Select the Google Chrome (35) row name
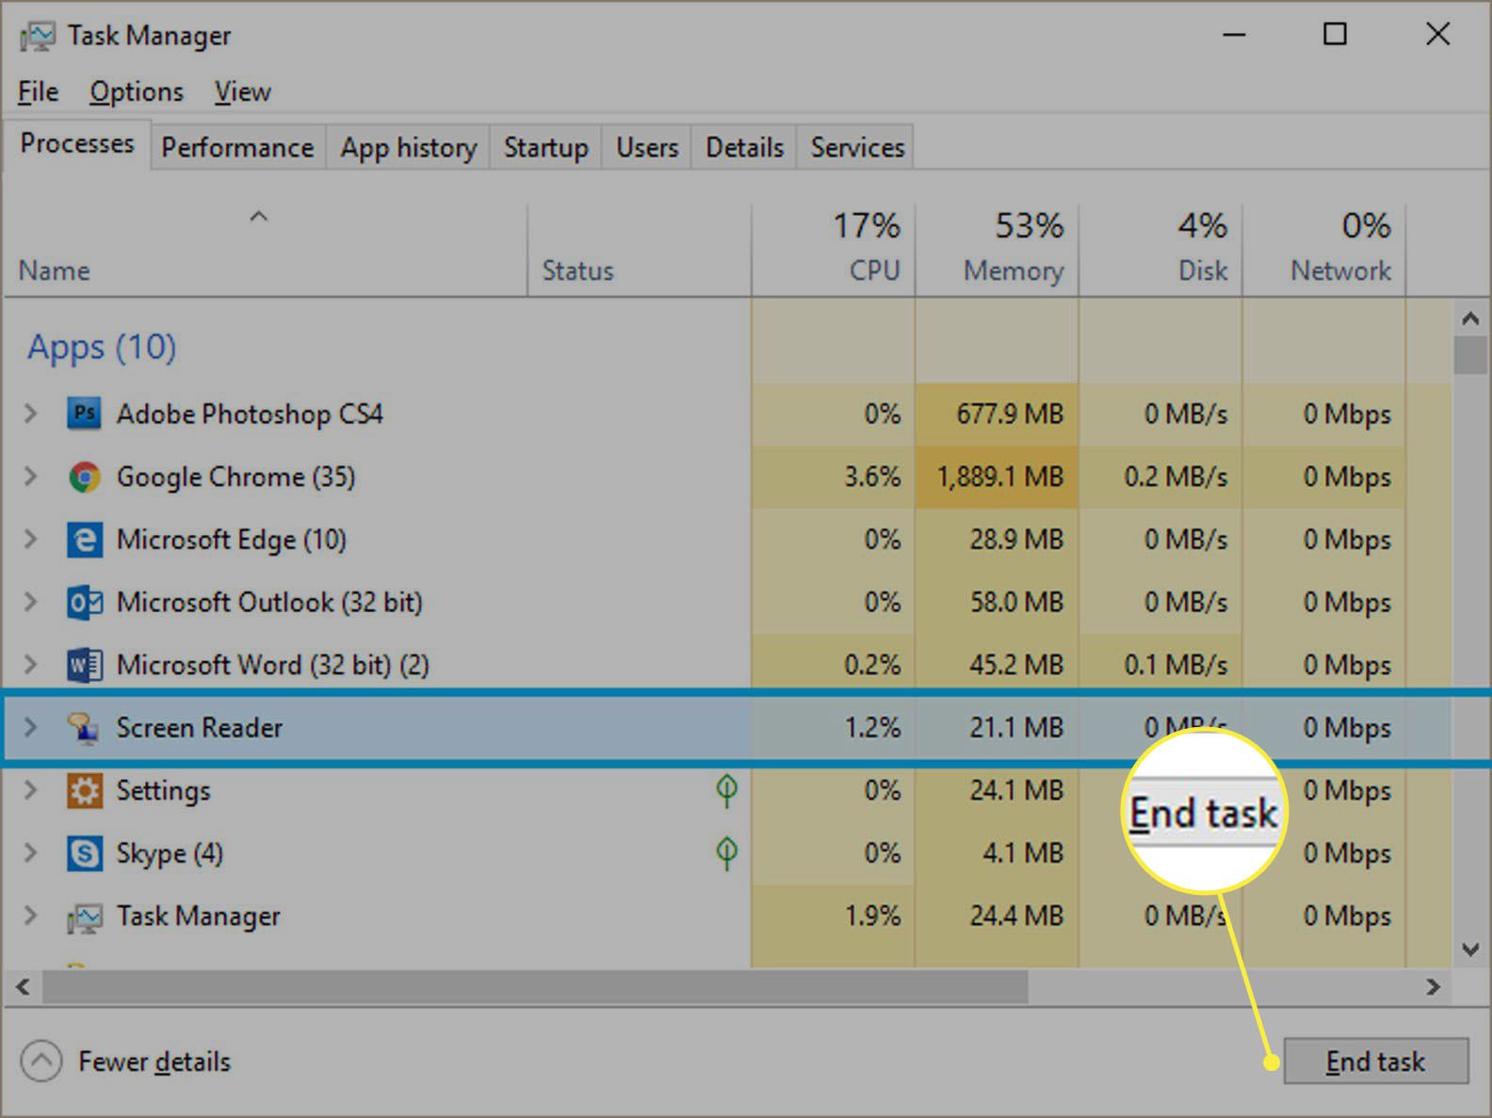The image size is (1492, 1118). [x=235, y=477]
